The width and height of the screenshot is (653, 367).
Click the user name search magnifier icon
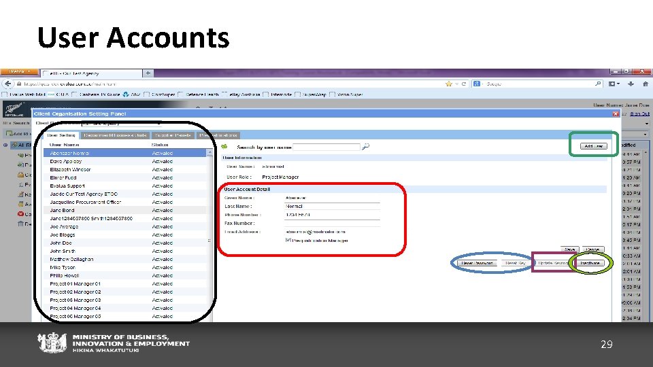(x=366, y=147)
